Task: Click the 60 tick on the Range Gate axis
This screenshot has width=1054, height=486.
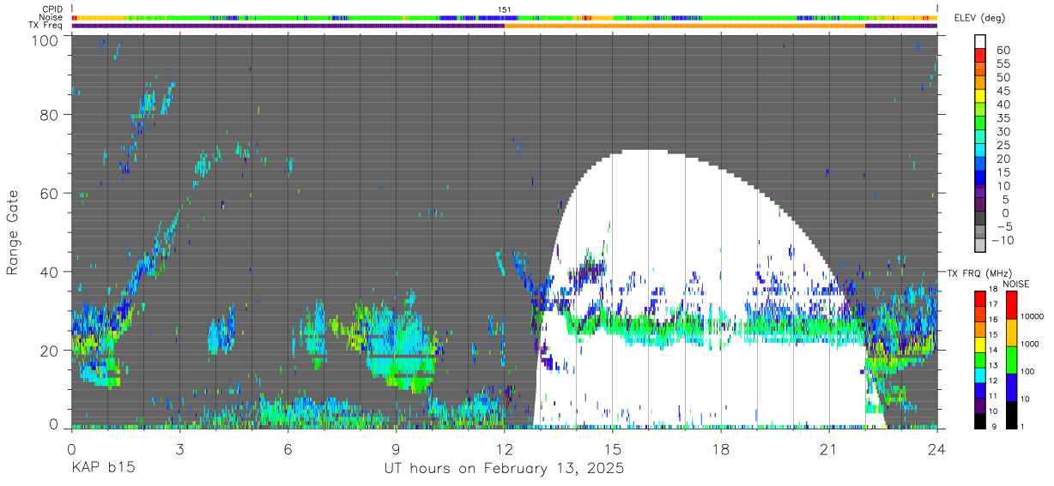Action: pos(50,193)
